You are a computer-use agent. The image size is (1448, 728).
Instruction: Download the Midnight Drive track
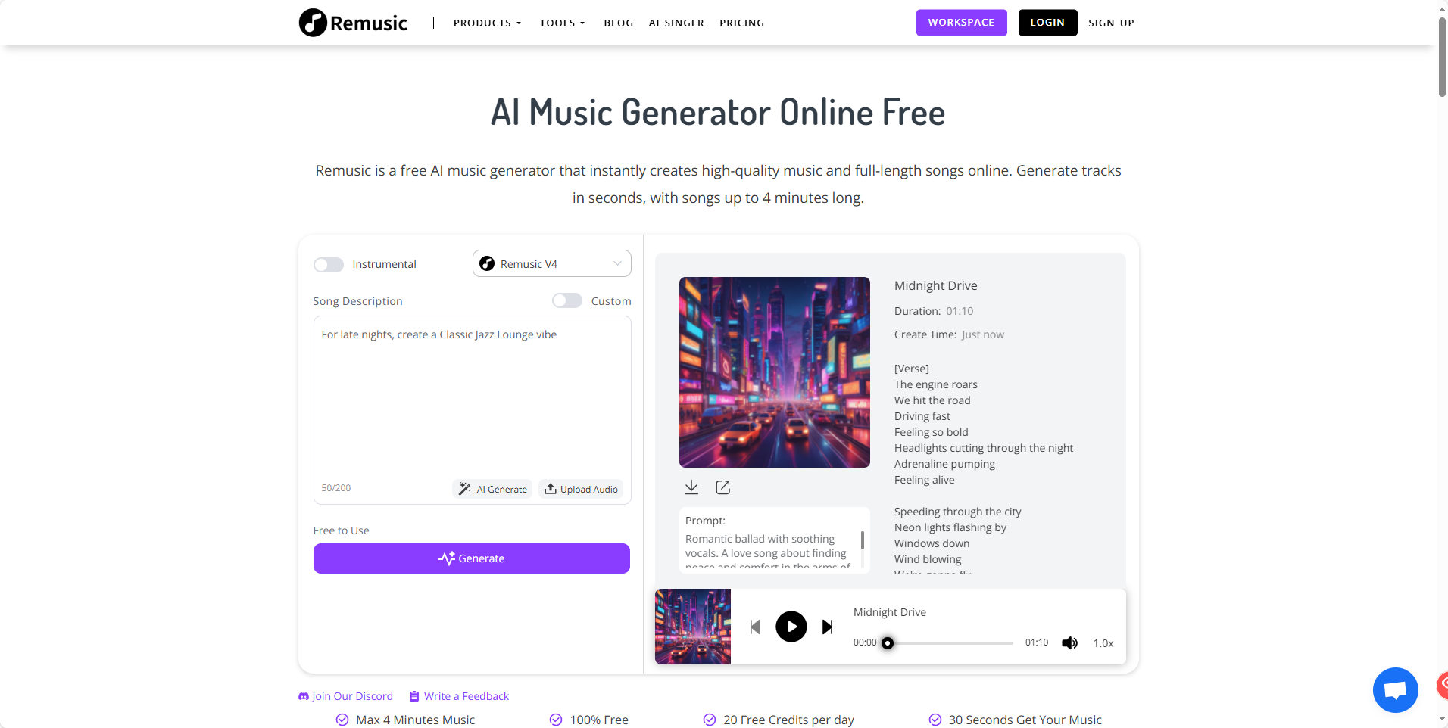click(691, 487)
